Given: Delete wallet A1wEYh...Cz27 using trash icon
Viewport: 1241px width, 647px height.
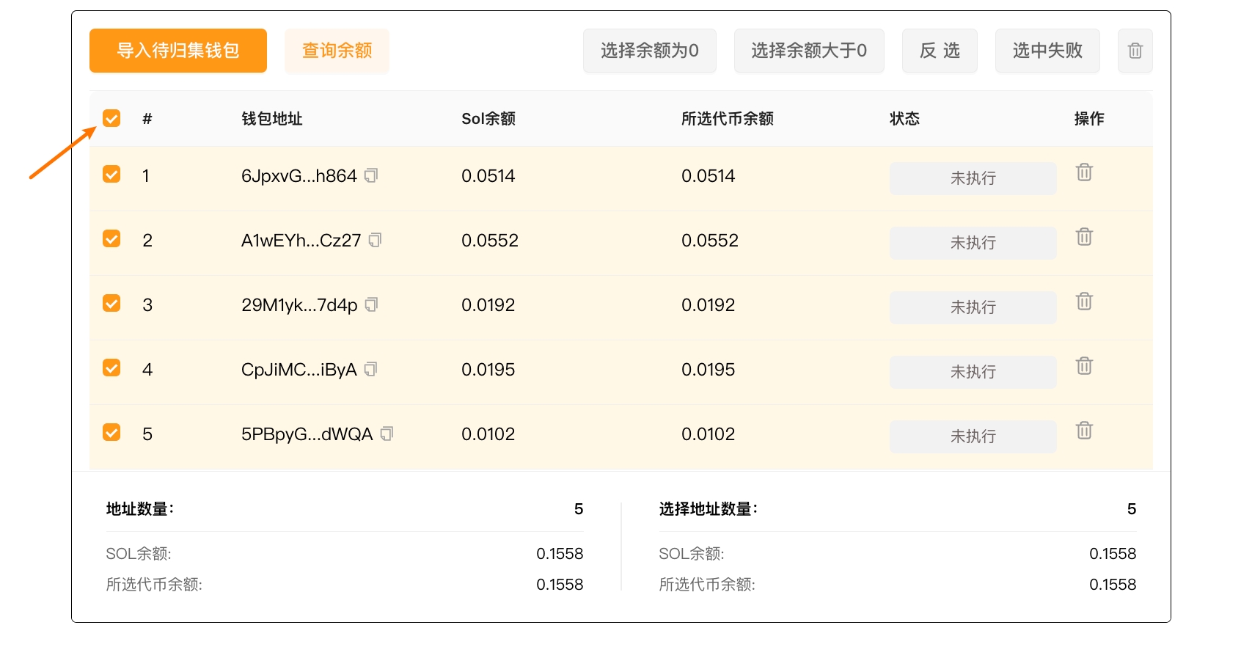Looking at the screenshot, I should (1084, 237).
